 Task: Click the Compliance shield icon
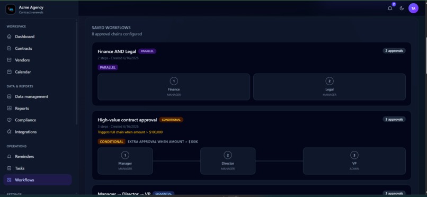pyautogui.click(x=9, y=120)
